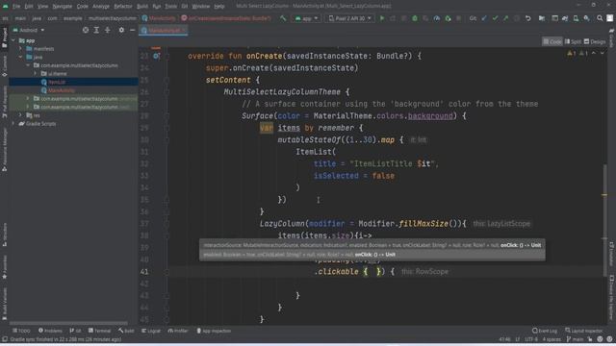
Task: Click the Git push arrow icon
Action: coord(505,18)
